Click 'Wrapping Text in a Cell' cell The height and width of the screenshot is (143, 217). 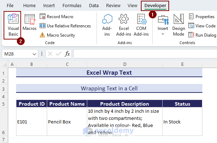(x=109, y=89)
